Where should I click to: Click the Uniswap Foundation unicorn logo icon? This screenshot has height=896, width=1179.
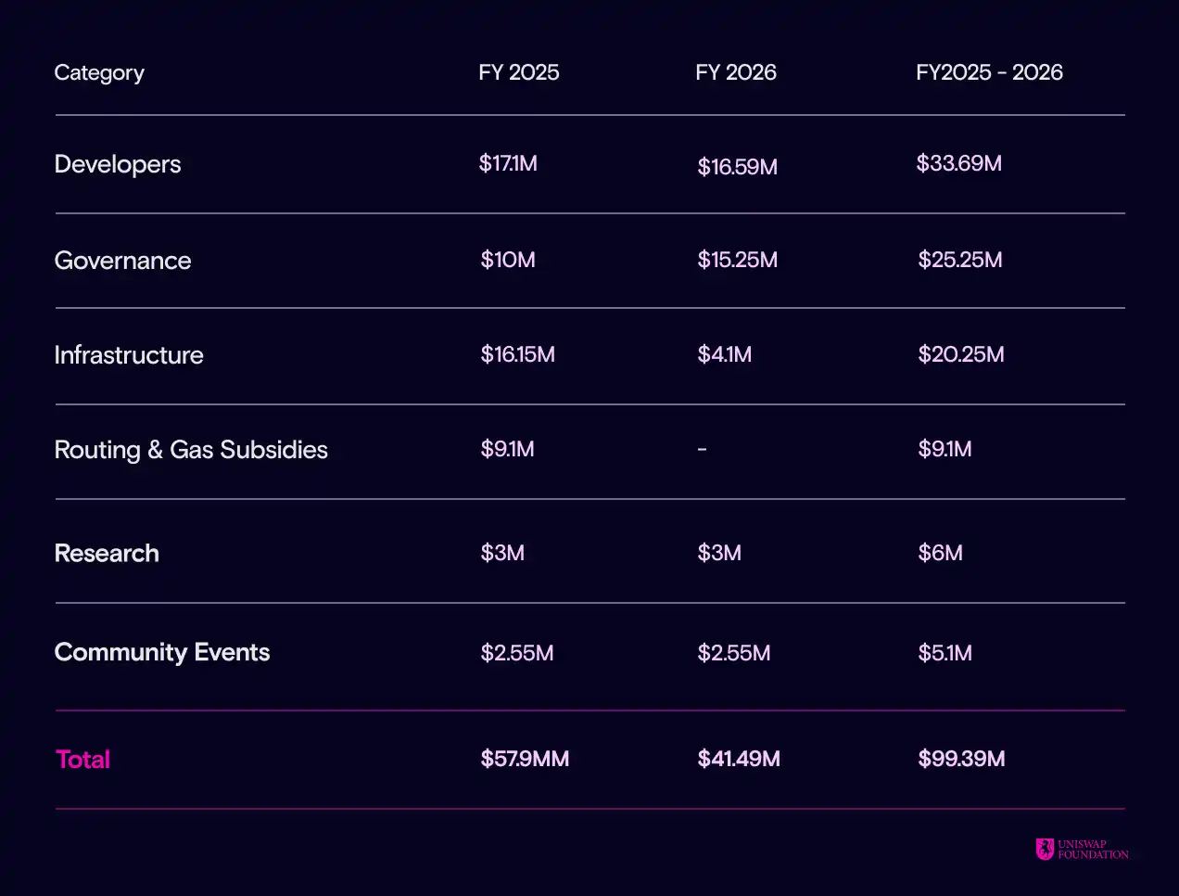(1045, 849)
